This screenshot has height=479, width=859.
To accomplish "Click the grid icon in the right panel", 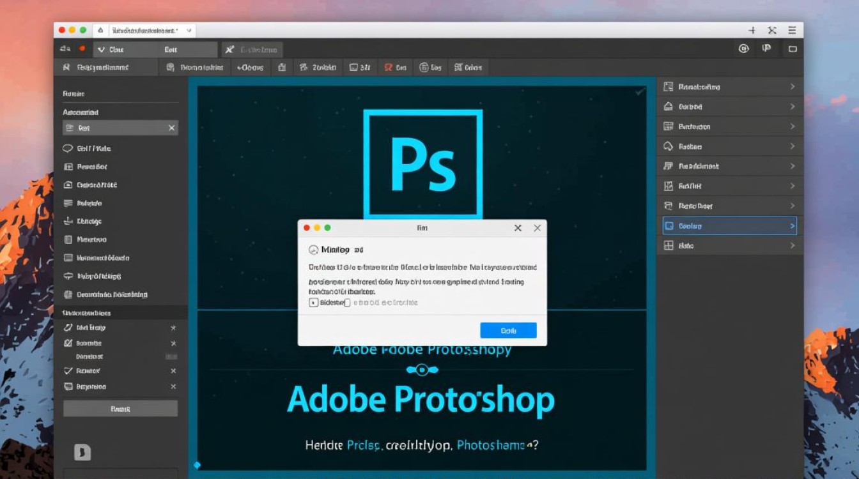I will (669, 245).
